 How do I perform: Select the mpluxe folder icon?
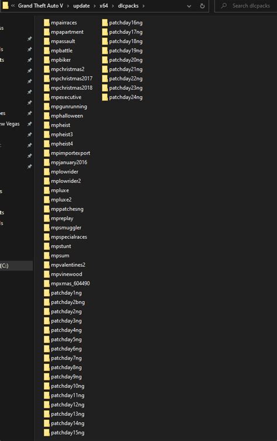click(47, 190)
